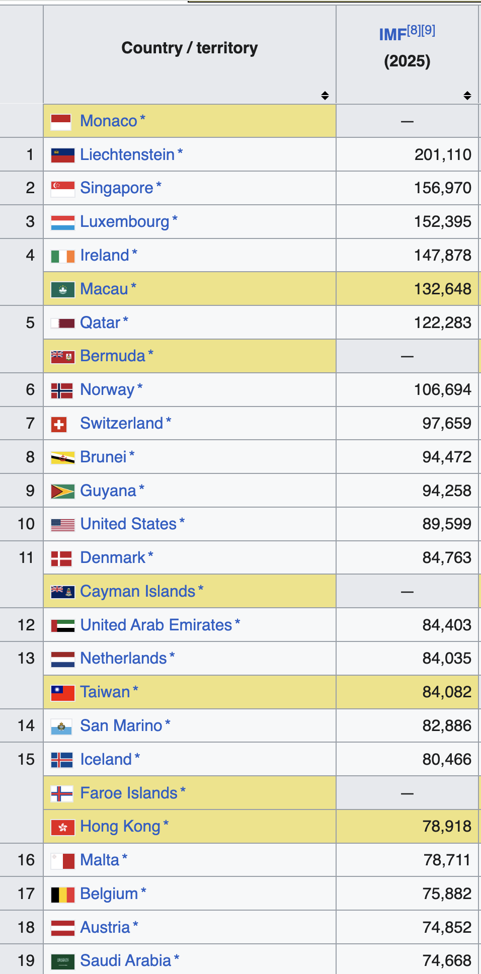Viewport: 481px width, 974px height.
Task: Open the Austria link
Action: (x=105, y=928)
